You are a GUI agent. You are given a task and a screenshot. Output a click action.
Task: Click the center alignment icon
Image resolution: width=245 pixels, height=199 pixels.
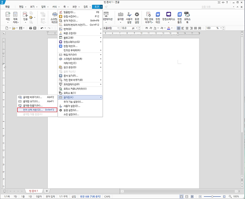point(187,28)
